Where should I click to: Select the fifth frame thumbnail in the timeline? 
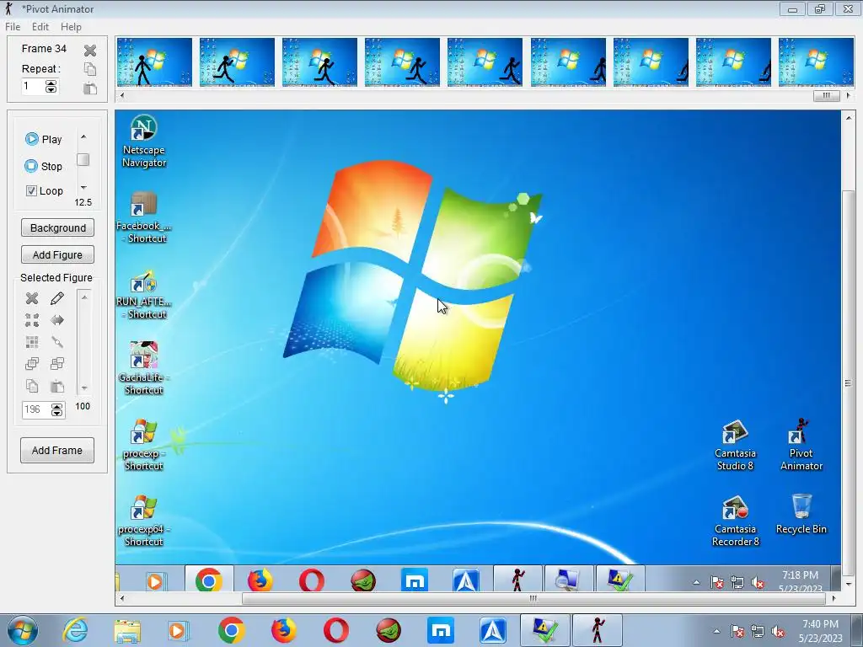485,61
